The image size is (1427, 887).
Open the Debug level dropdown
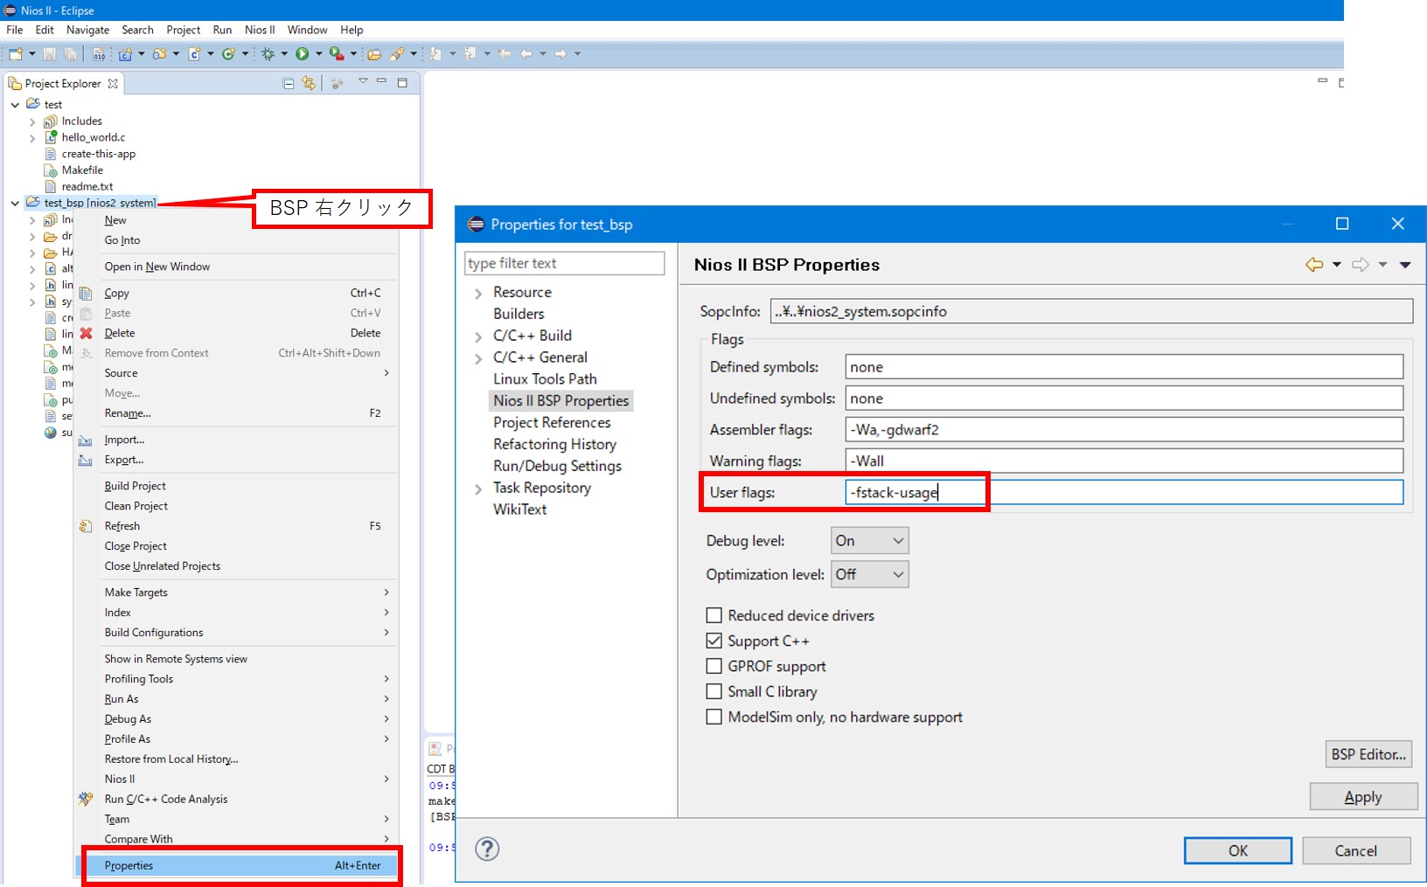pyautogui.click(x=869, y=541)
